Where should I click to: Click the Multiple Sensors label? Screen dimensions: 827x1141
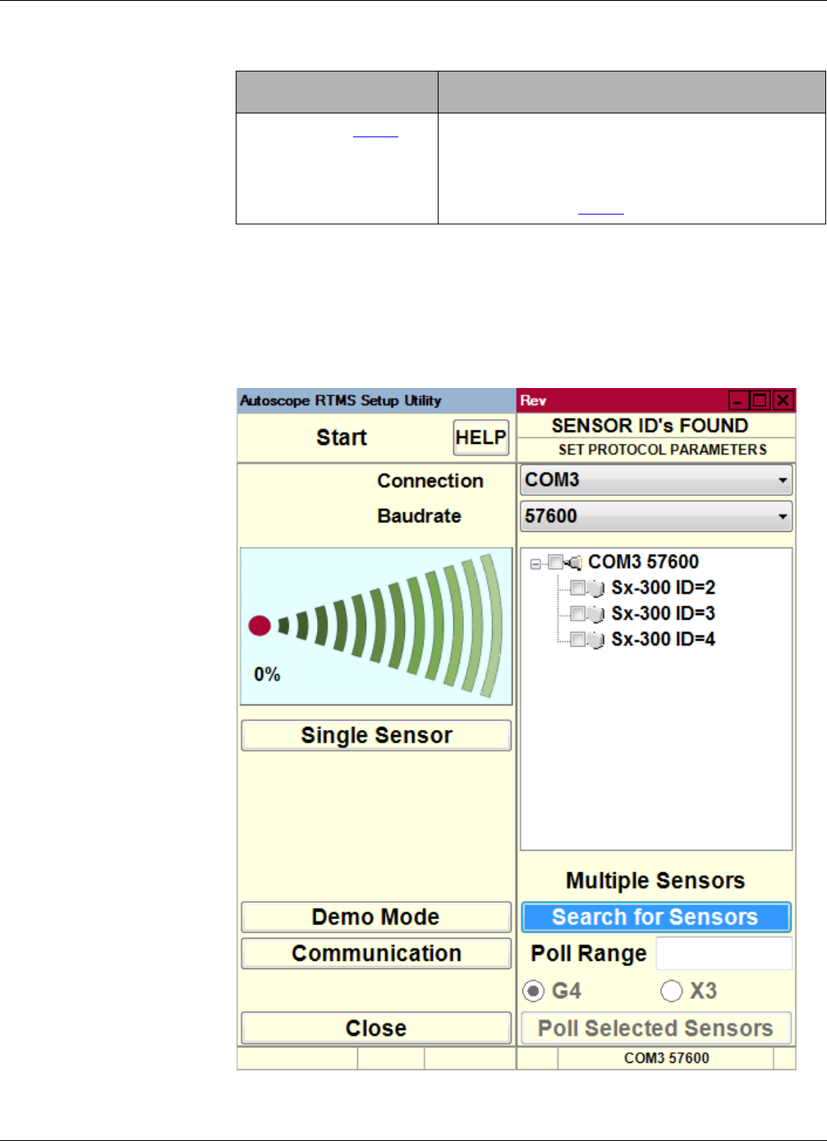[x=655, y=880]
